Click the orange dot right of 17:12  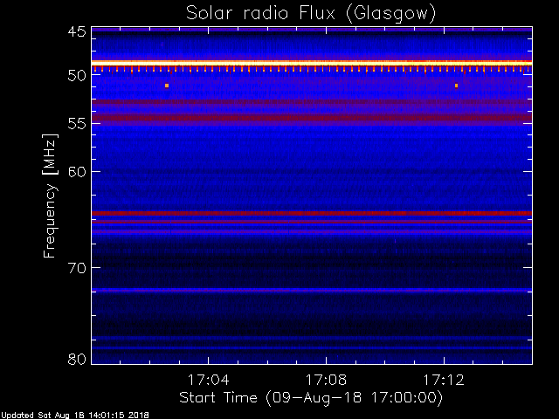coord(456,86)
